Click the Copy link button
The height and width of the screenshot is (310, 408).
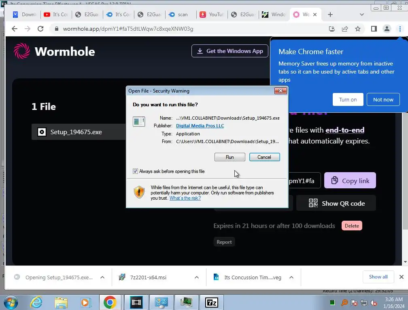point(350,180)
